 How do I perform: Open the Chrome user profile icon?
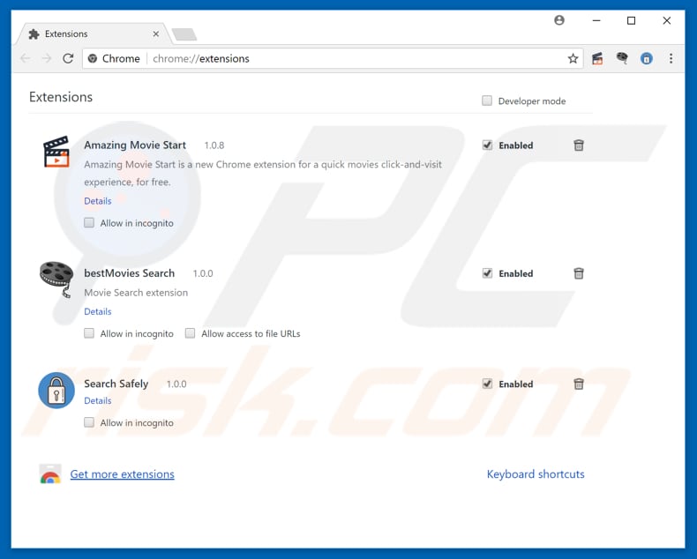tap(559, 20)
